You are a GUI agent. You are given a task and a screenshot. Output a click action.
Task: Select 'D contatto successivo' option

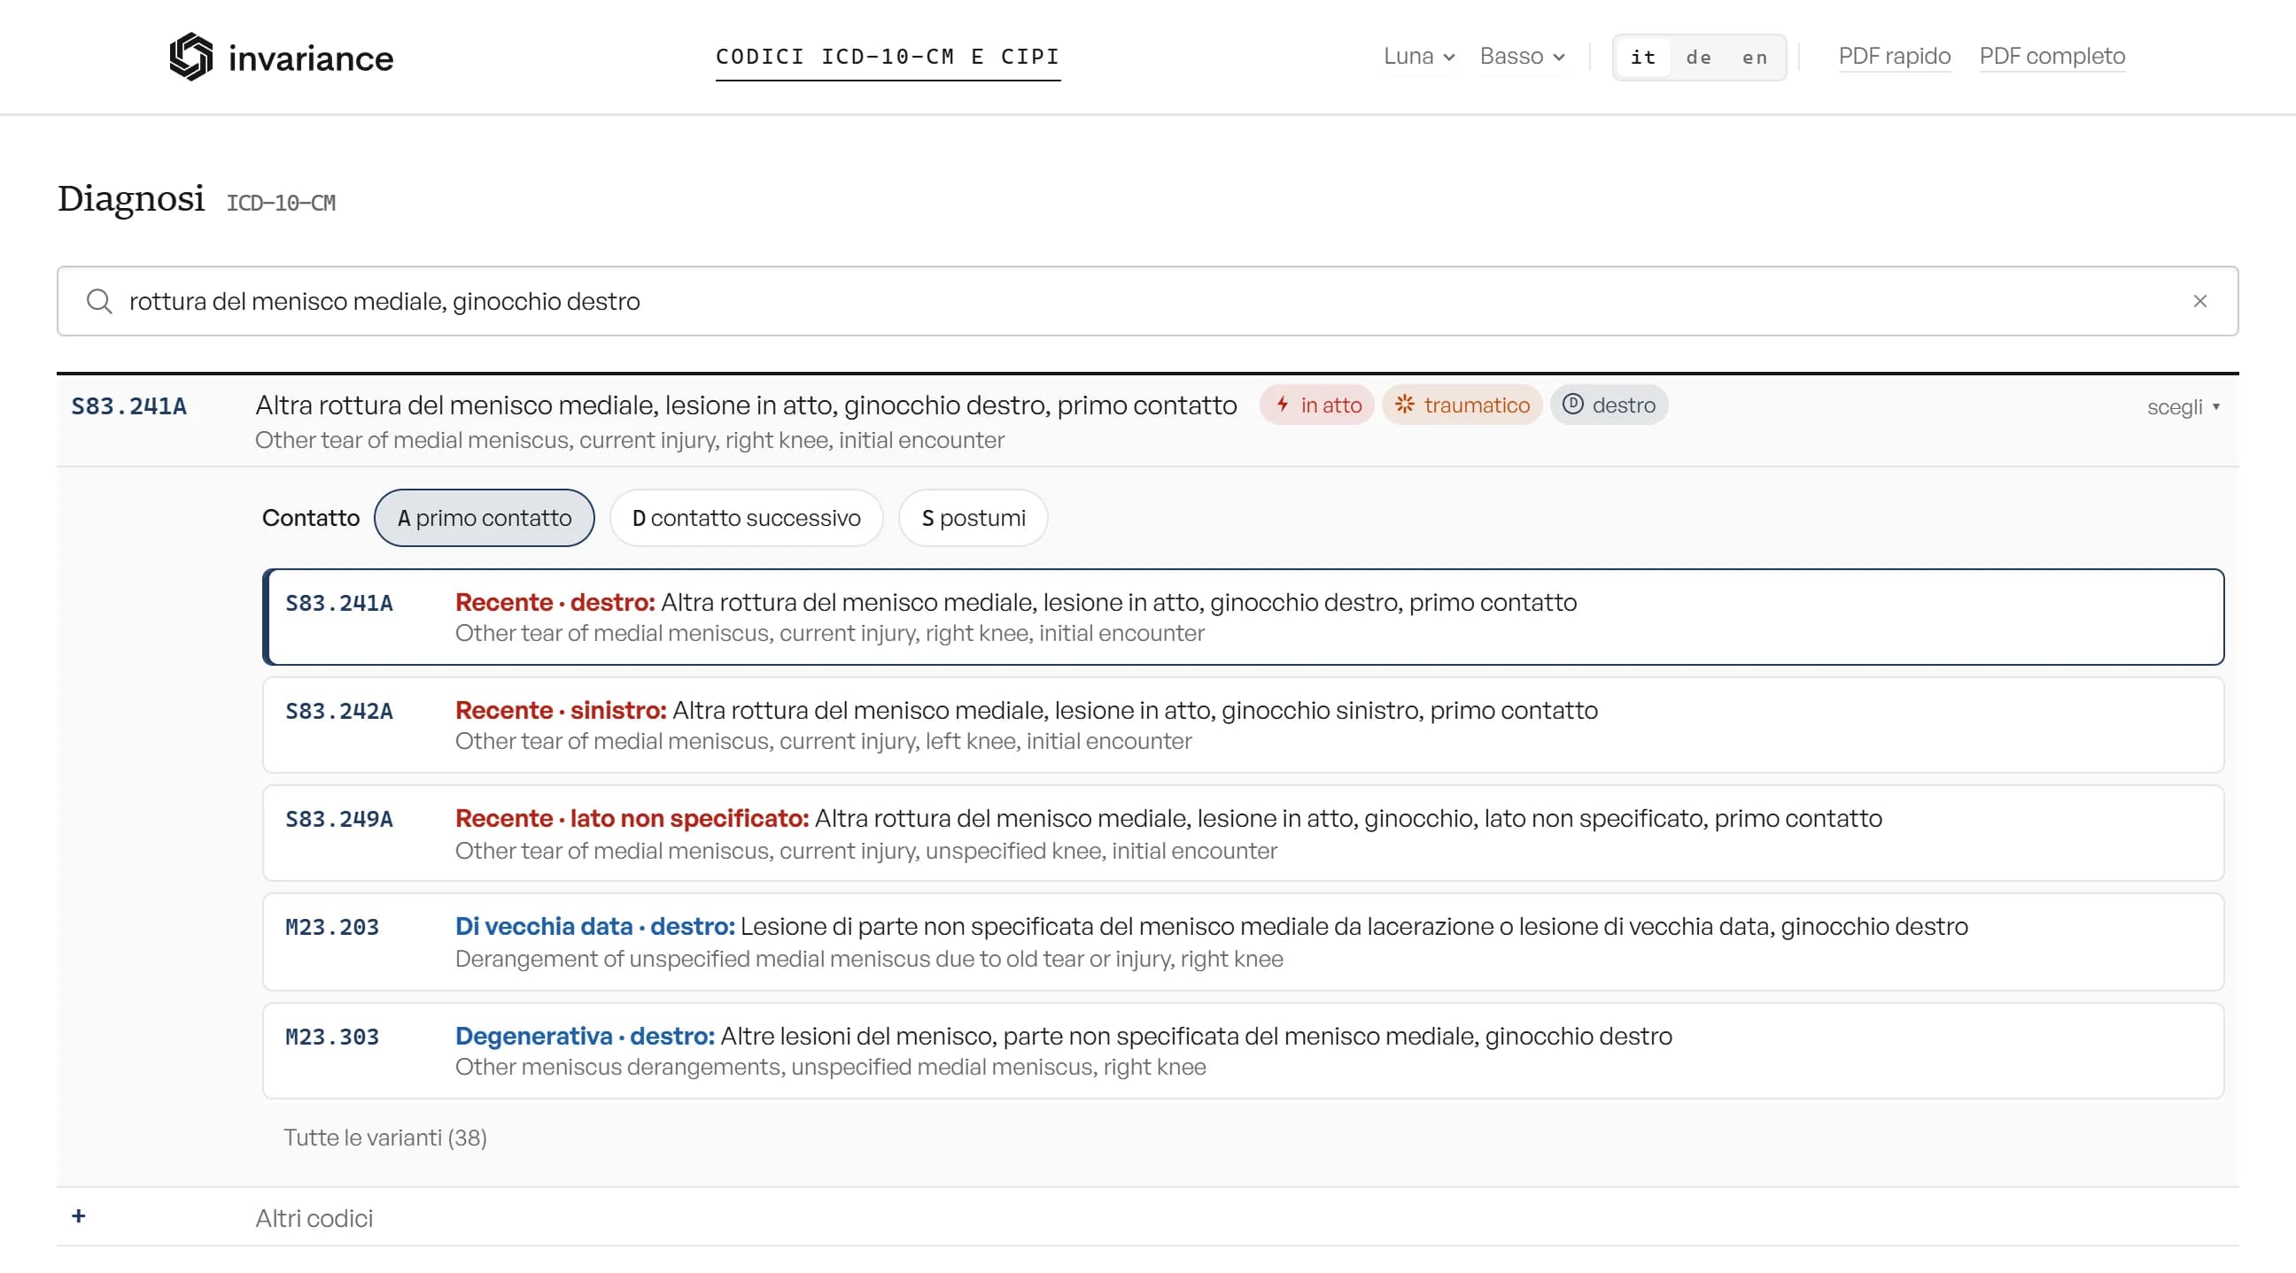746,518
